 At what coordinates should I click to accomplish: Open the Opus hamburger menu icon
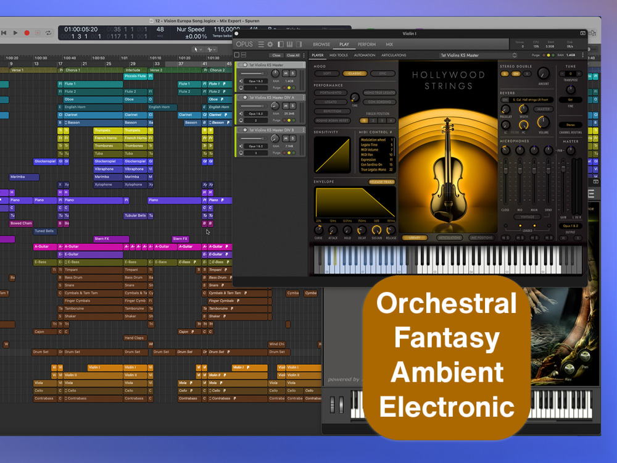pyautogui.click(x=261, y=44)
